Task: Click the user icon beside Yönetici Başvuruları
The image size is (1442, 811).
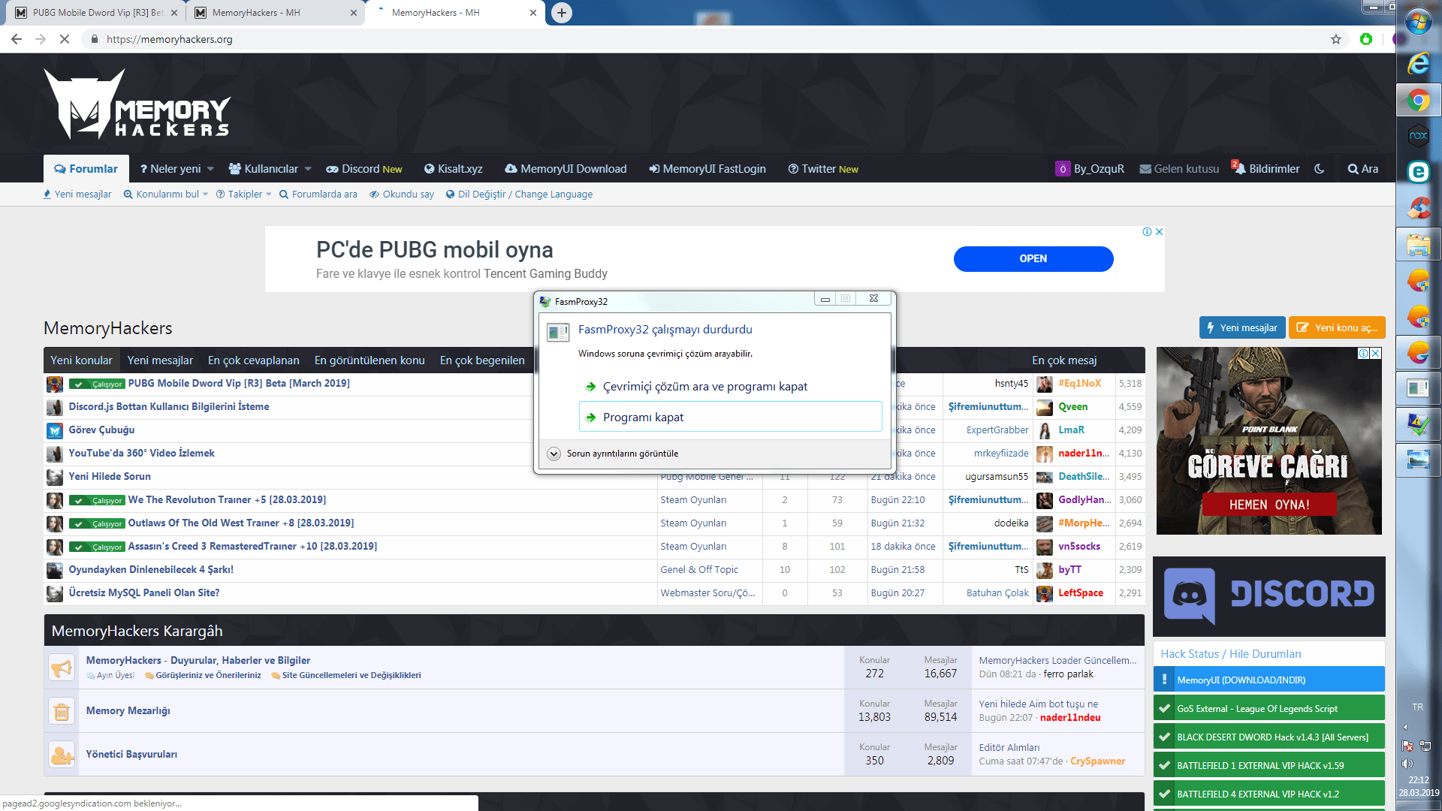Action: point(62,754)
